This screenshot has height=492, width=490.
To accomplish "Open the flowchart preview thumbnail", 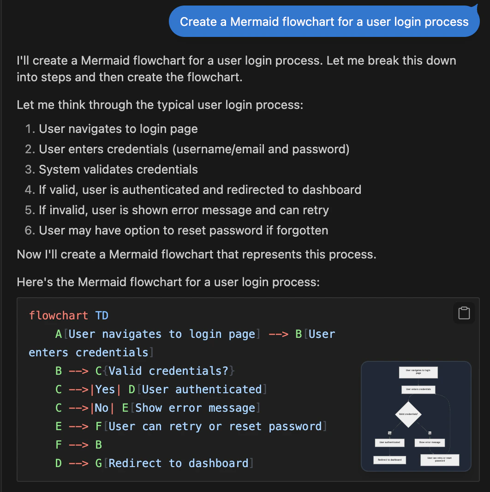I will click(416, 416).
